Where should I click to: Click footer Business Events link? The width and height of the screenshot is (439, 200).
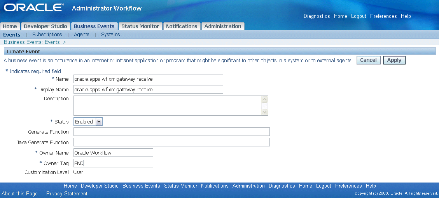(142, 186)
